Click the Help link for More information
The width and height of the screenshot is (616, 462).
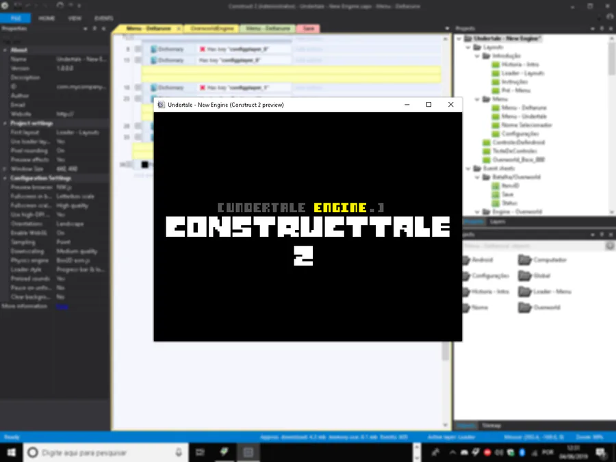point(62,307)
